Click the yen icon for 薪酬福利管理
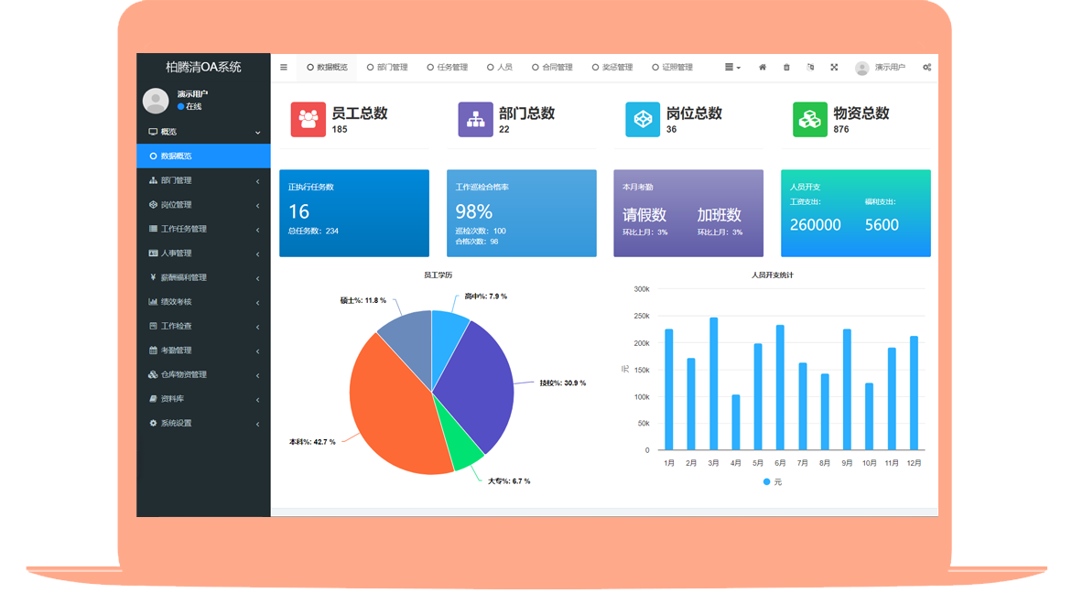The height and width of the screenshot is (593, 1072). click(x=153, y=277)
